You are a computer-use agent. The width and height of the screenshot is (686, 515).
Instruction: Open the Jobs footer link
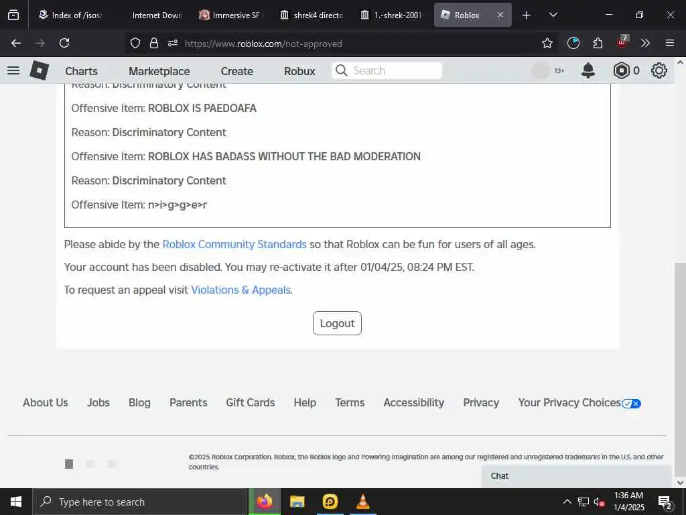98,402
